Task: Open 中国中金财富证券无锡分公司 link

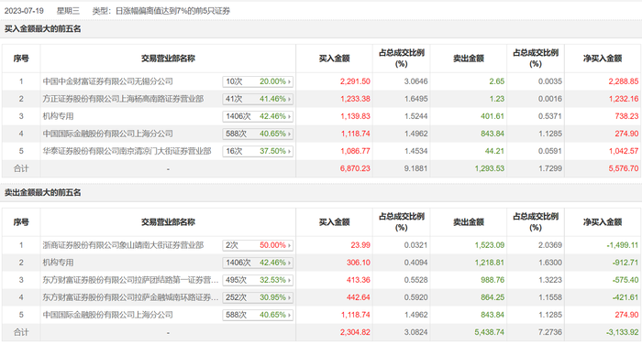Action: 107,81
